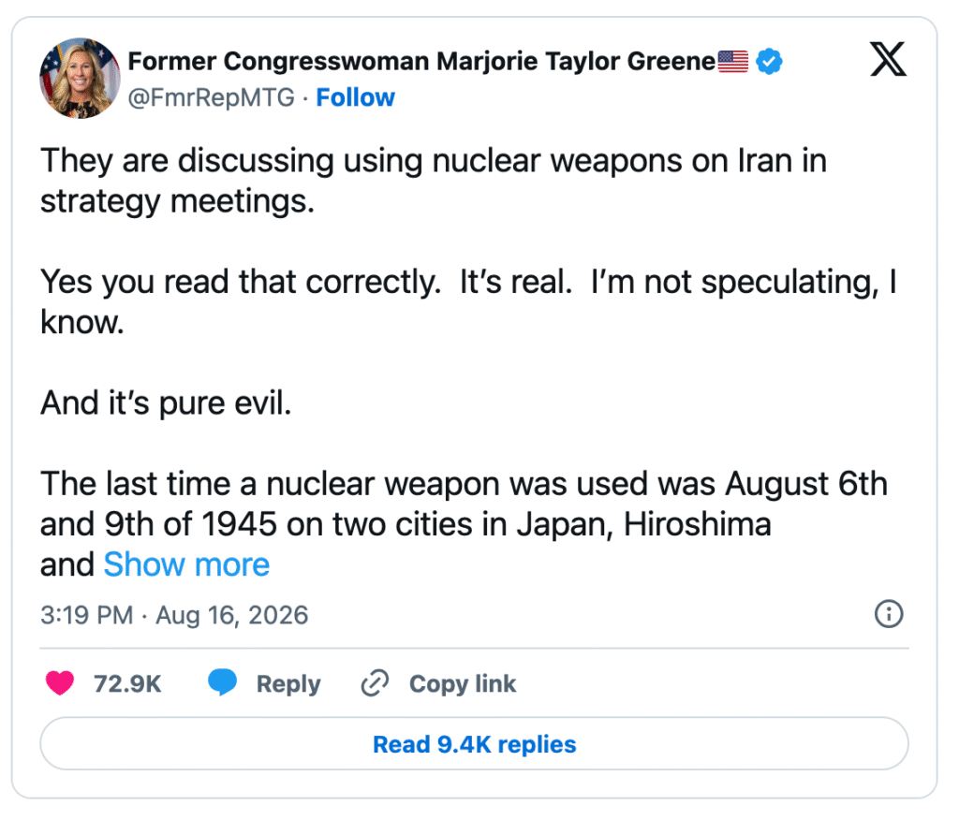Click the paragraph mentioning Hiroshima

click(x=464, y=523)
